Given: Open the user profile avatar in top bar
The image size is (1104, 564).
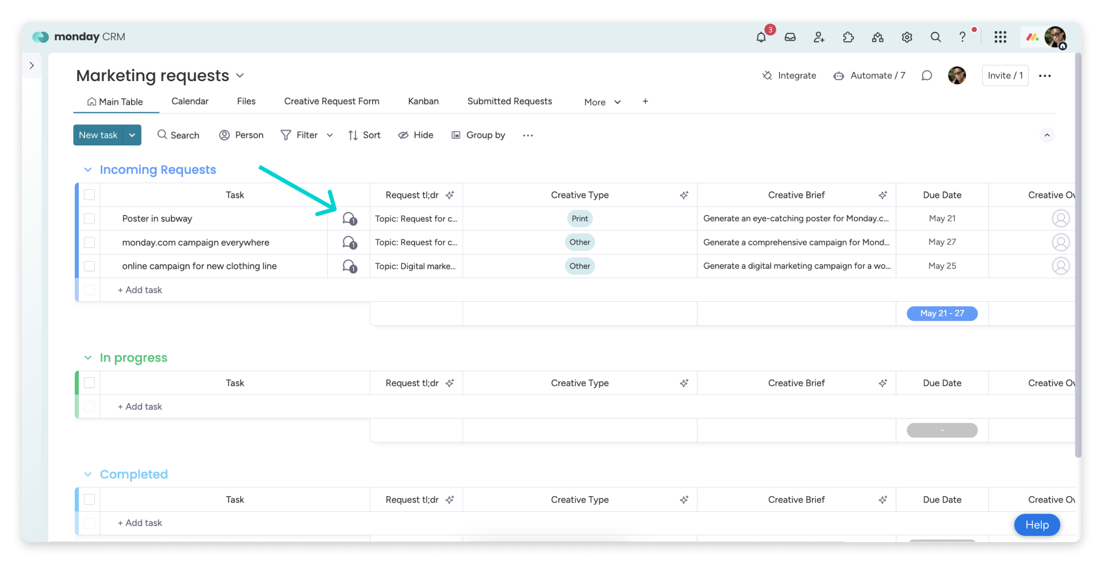Looking at the screenshot, I should (x=1055, y=37).
